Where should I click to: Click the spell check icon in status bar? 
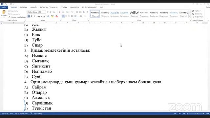(31, 114)
